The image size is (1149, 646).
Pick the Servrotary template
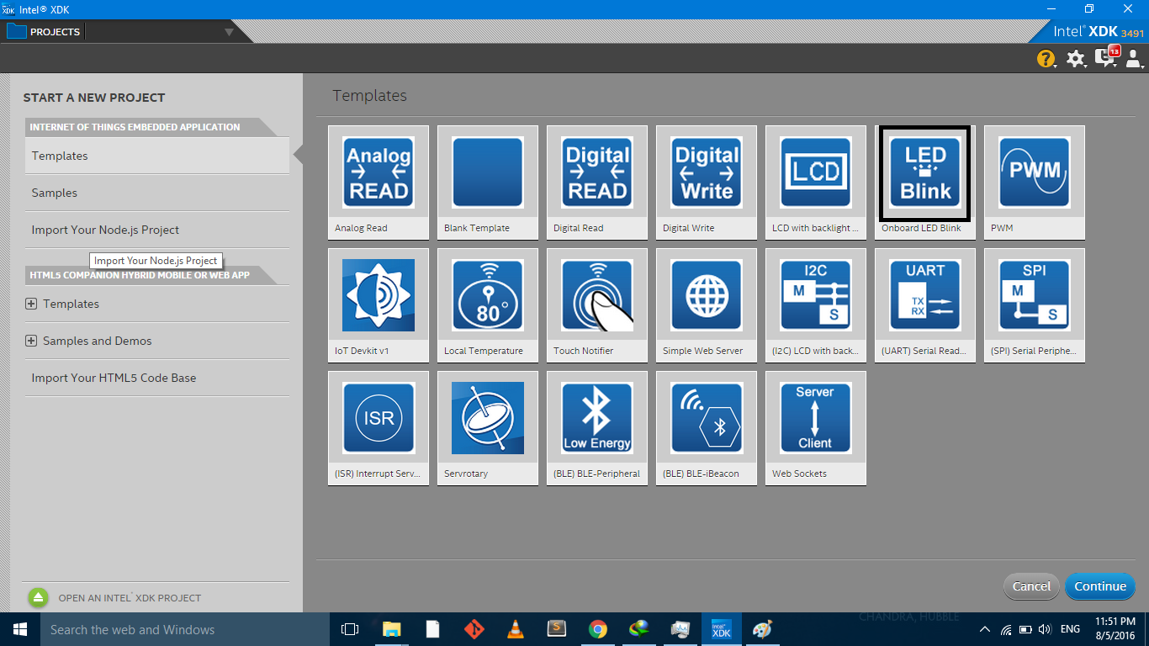pos(488,428)
